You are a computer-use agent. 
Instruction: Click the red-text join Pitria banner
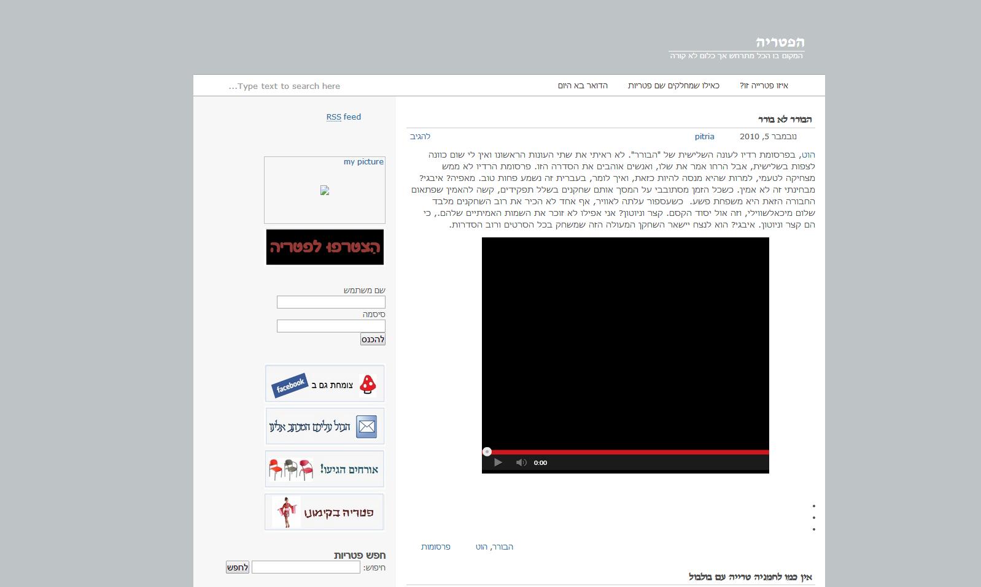pos(325,247)
